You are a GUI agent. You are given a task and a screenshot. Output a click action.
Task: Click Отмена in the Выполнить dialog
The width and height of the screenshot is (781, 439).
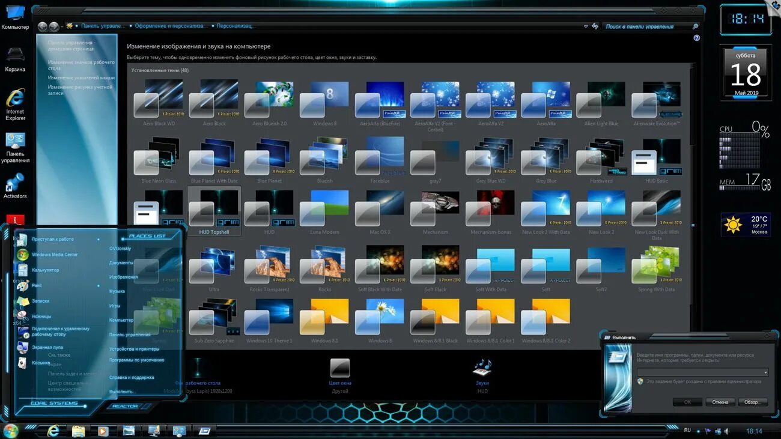coord(720,402)
